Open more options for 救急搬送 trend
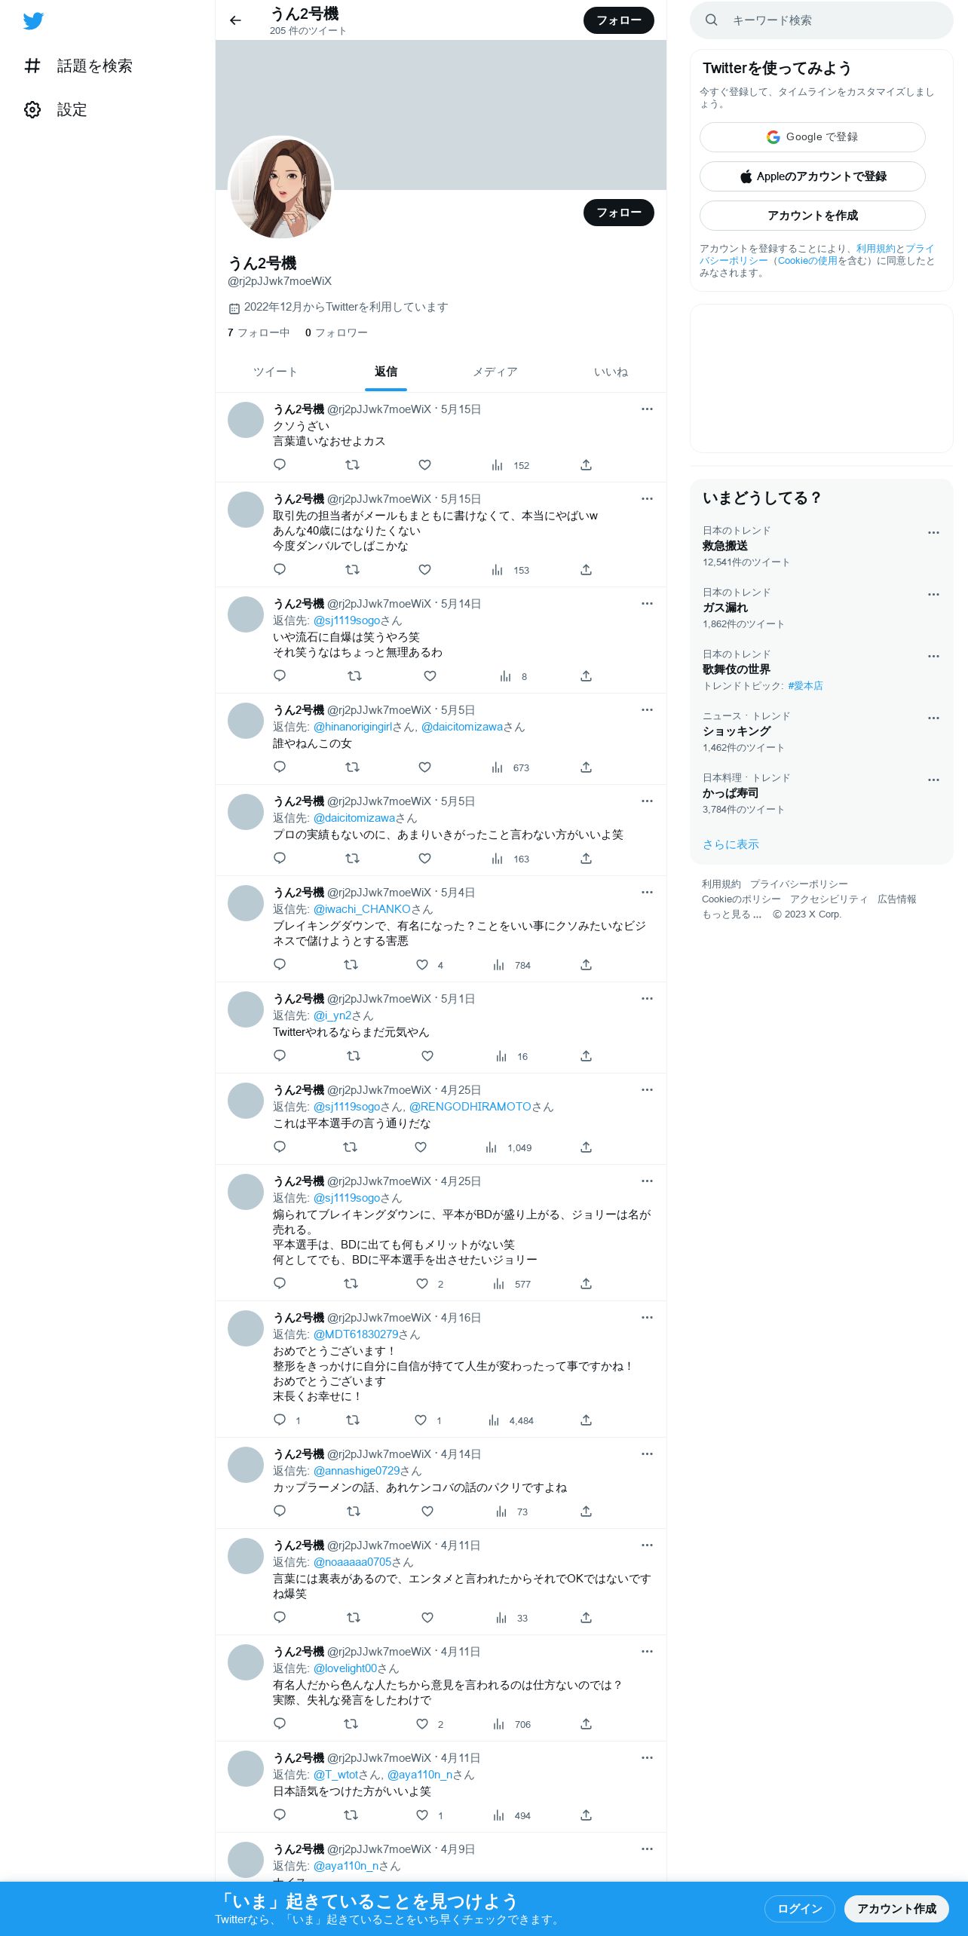 933,532
